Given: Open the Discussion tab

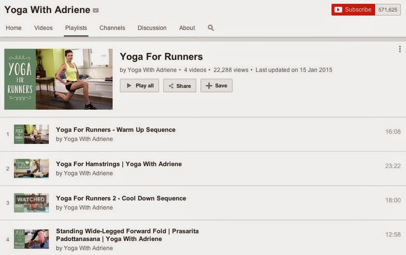Looking at the screenshot, I should (152, 28).
